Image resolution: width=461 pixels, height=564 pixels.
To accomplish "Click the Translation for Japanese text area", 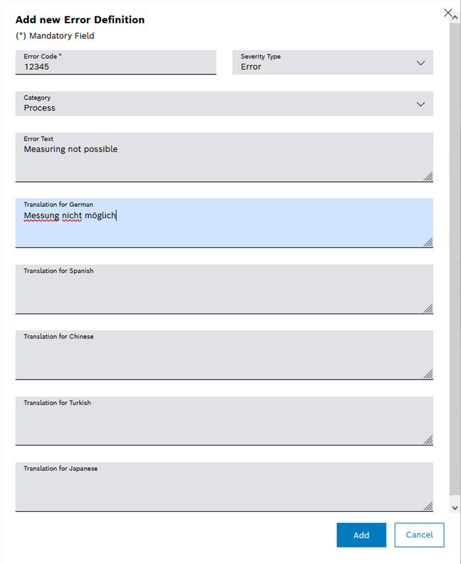I will tap(224, 486).
